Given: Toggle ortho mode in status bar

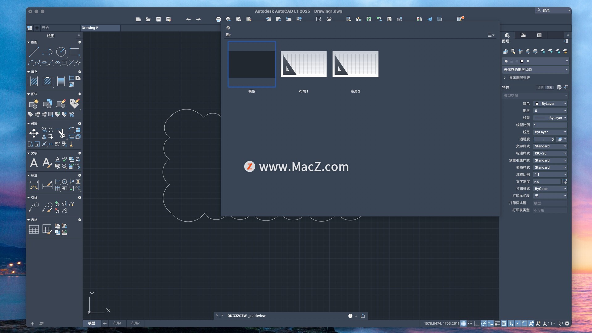Looking at the screenshot, I should 477,323.
